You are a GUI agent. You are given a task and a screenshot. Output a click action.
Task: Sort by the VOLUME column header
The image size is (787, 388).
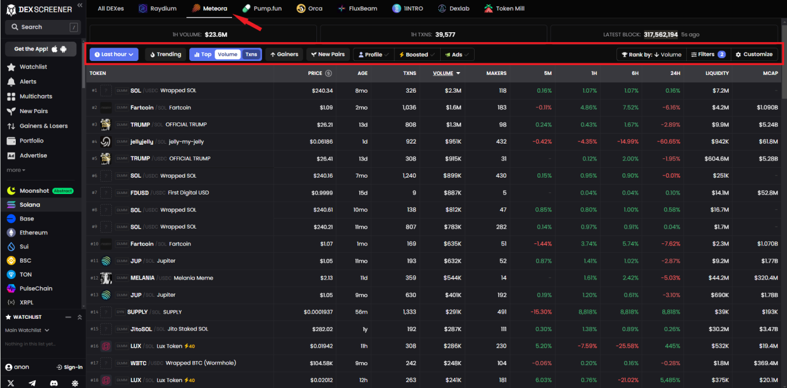tap(447, 73)
